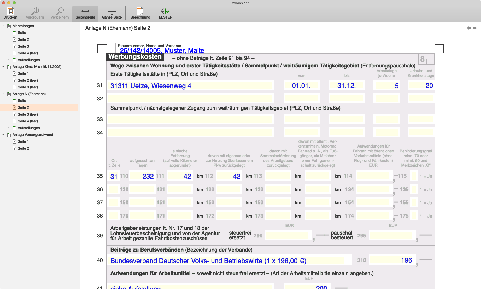Click the Behinderungsgrad field 115 in row 35
This screenshot has height=289, width=481.
(x=414, y=176)
